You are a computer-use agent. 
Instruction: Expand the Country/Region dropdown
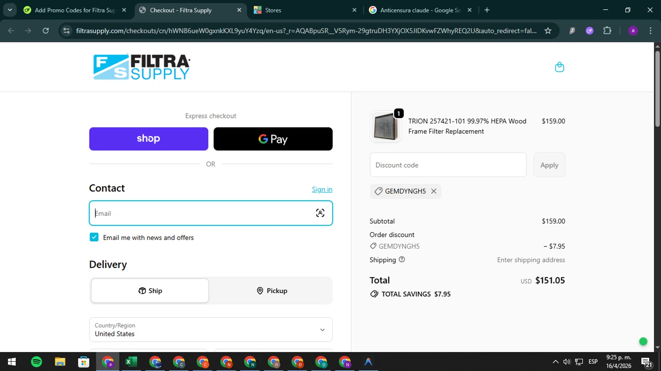(211, 330)
